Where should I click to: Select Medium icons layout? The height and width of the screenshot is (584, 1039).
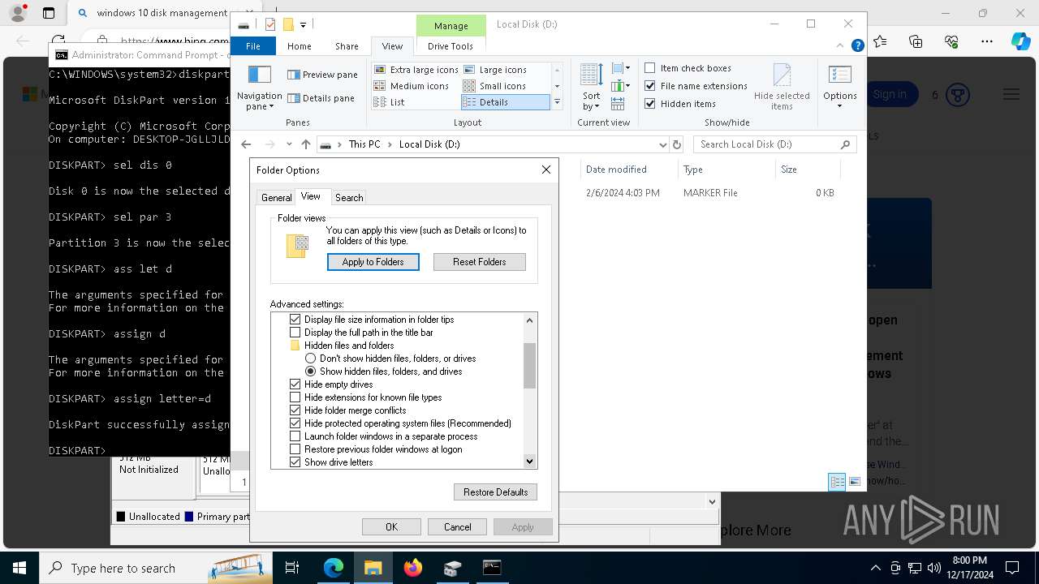click(x=412, y=86)
